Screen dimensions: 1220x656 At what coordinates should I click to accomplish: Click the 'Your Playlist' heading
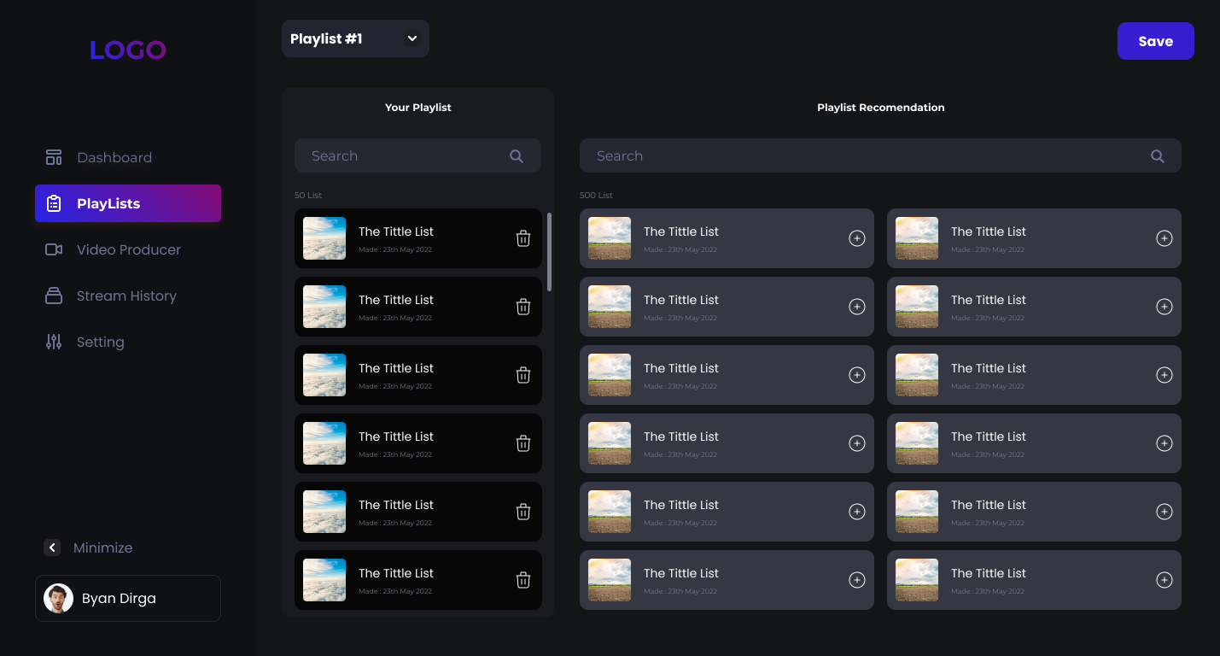[x=418, y=108]
